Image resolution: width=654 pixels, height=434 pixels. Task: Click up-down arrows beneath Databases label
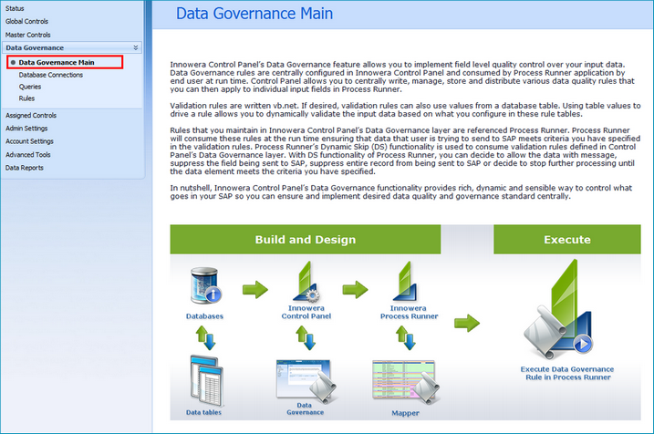click(205, 337)
